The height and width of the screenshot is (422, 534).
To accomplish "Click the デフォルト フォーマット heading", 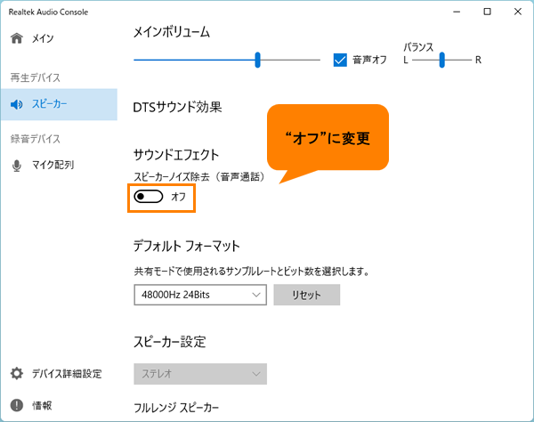I will point(187,246).
